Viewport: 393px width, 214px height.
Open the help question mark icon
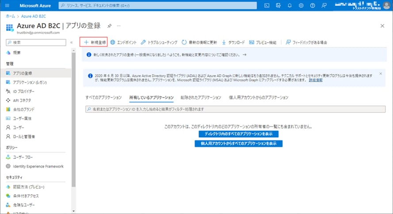click(312, 5)
